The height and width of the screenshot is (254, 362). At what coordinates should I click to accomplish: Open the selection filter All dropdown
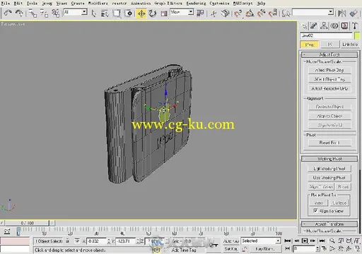pyautogui.click(x=75, y=12)
